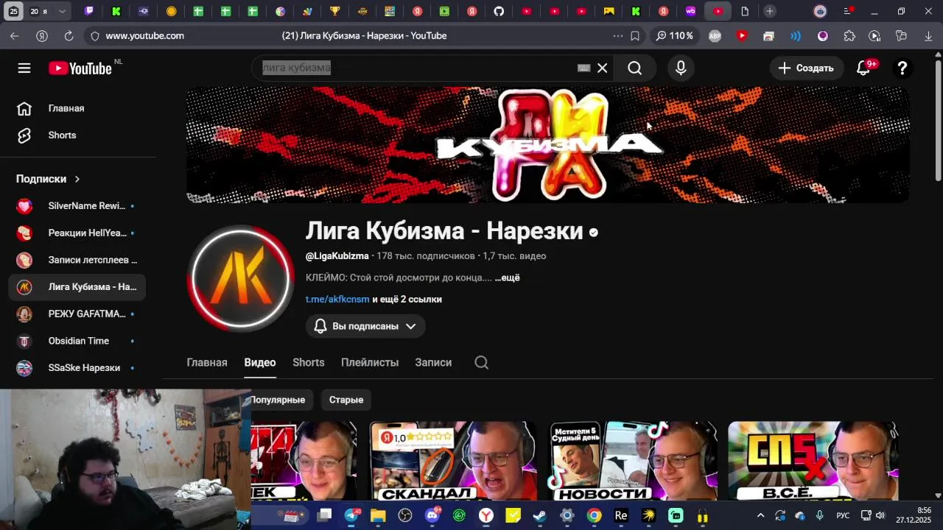Click the channel avatar logo
The width and height of the screenshot is (943, 530).
240,278
